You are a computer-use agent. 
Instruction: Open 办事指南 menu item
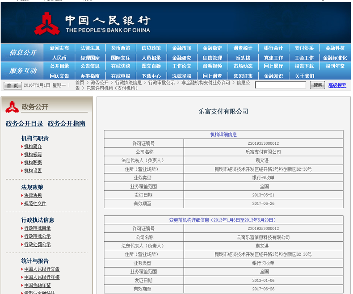coord(90,76)
